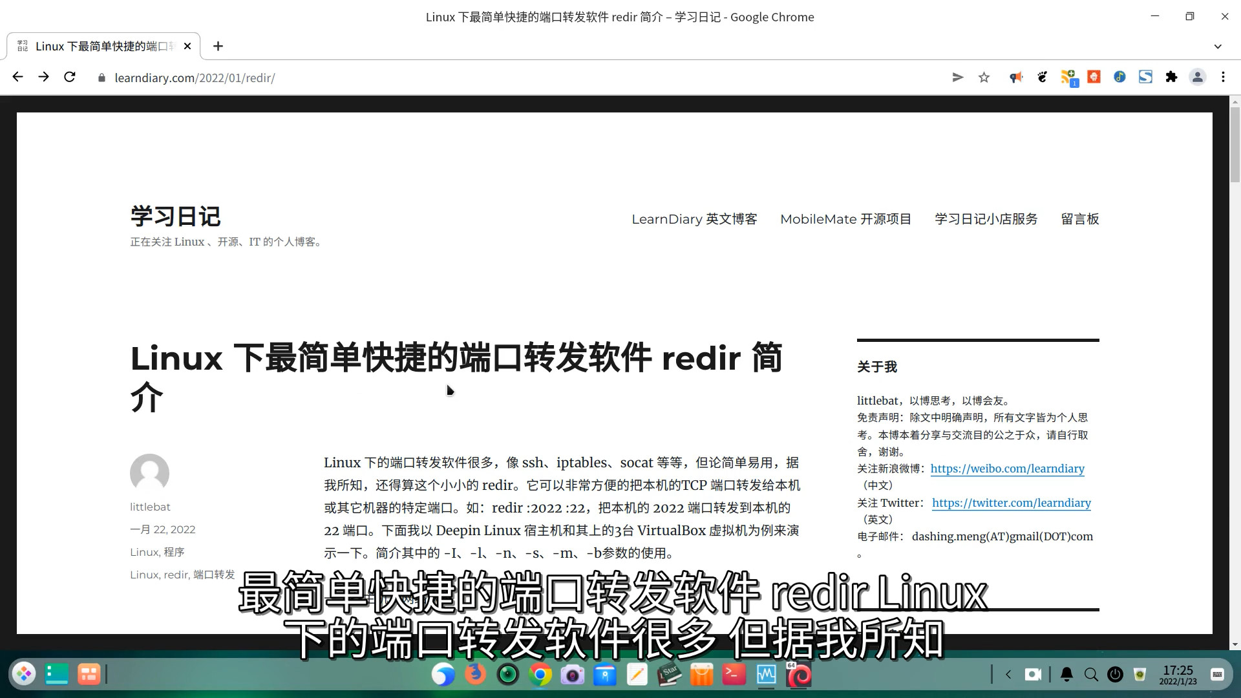
Task: Open the Weibo profile link
Action: 1007,469
